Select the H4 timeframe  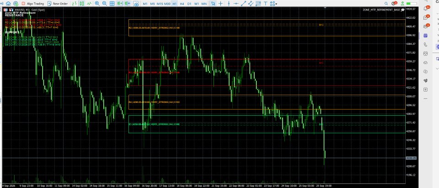click(x=182, y=4)
